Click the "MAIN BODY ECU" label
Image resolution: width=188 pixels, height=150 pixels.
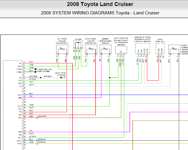(160, 40)
